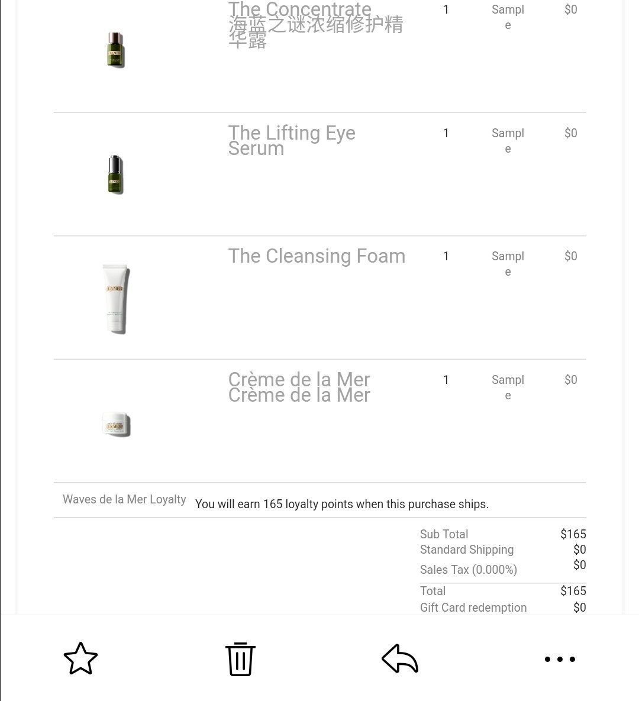Select the Gift Card redemption label
Screen dimensions: 639x701
coord(473,607)
